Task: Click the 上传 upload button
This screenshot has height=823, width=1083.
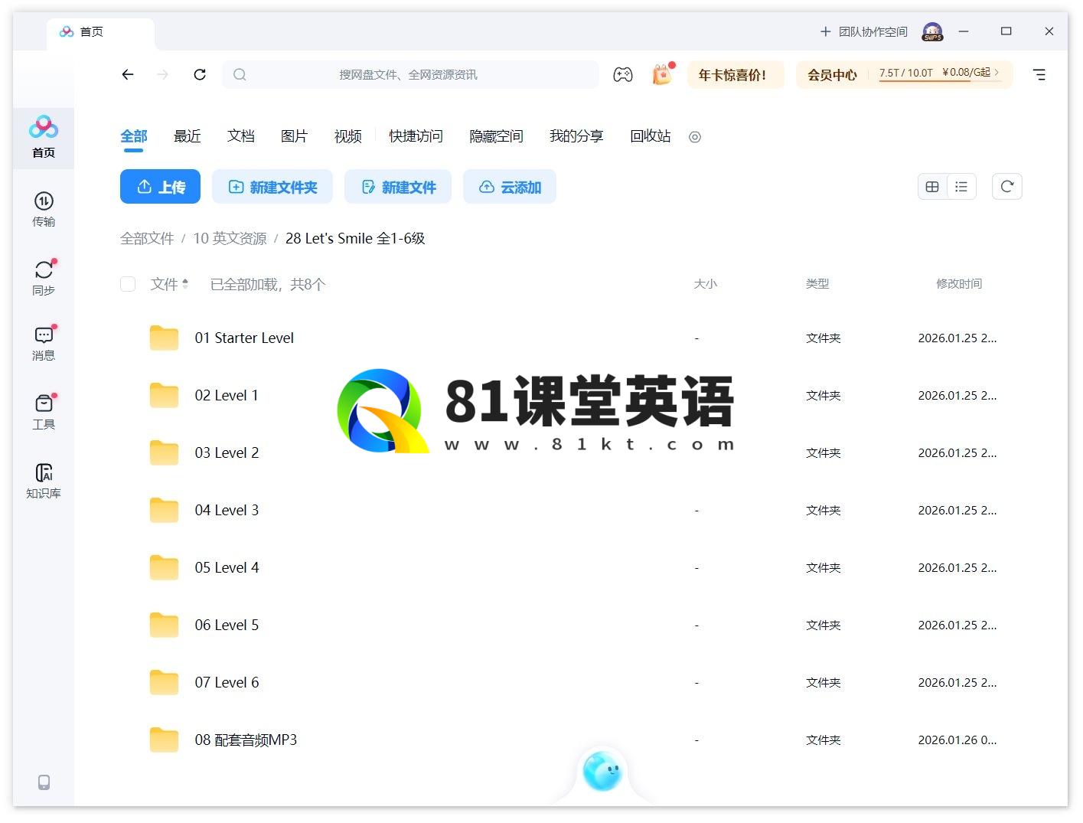Action: 160,187
